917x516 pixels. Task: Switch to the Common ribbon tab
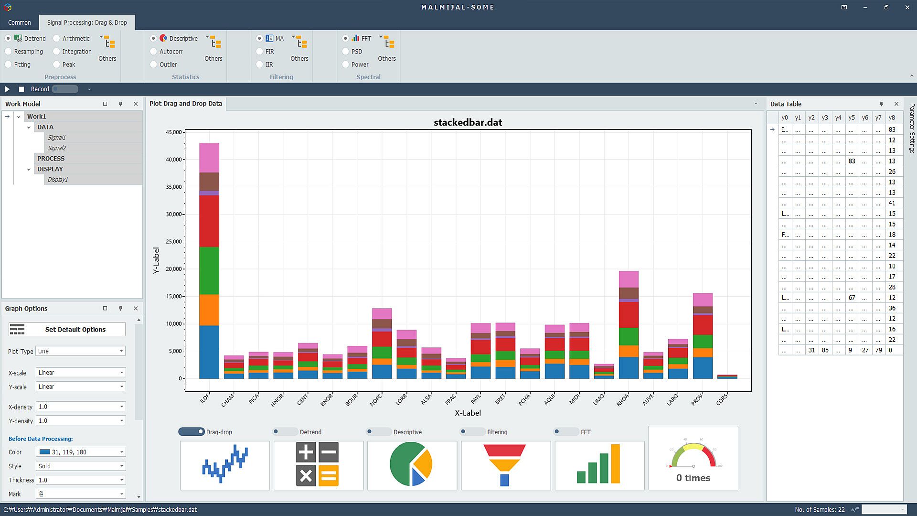(20, 22)
